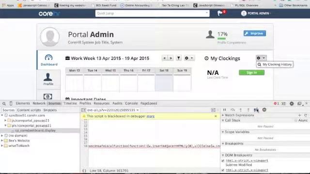
Task: Collapse the sandbox01.corehr.com tree node
Action: pyautogui.click(x=2, y=116)
